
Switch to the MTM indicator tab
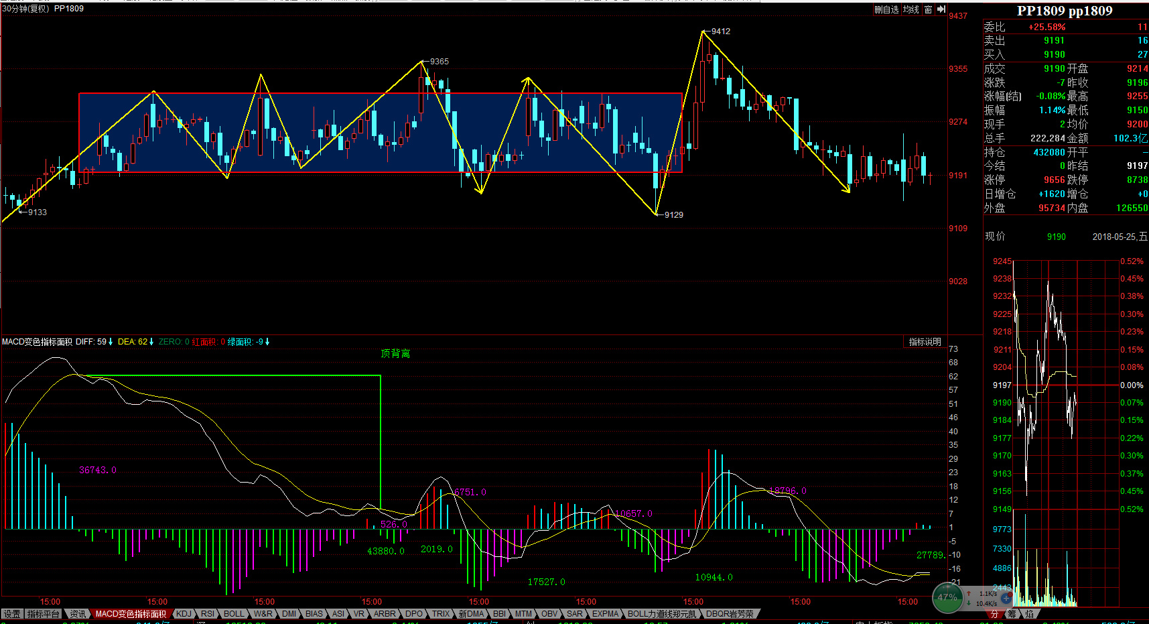[523, 614]
